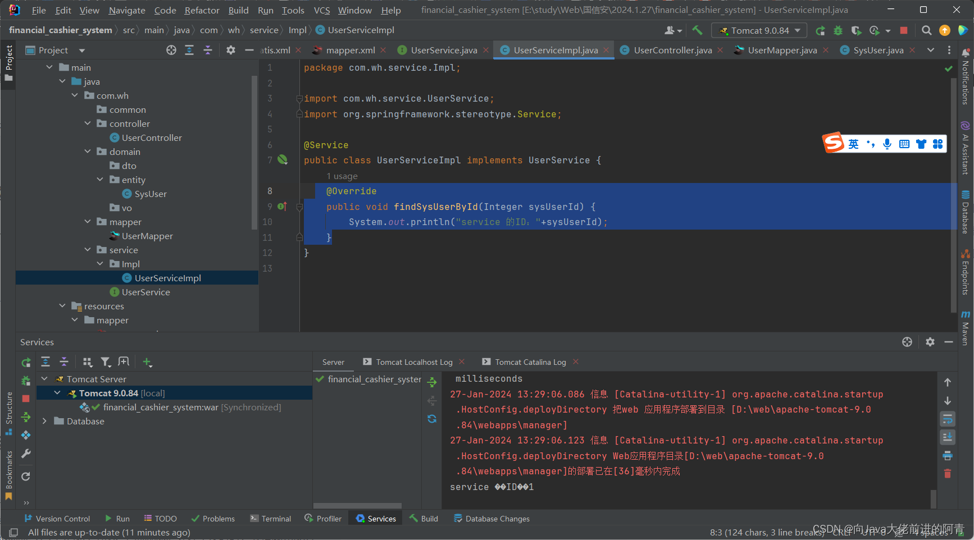
Task: Open Project panel gear options
Action: [x=231, y=50]
